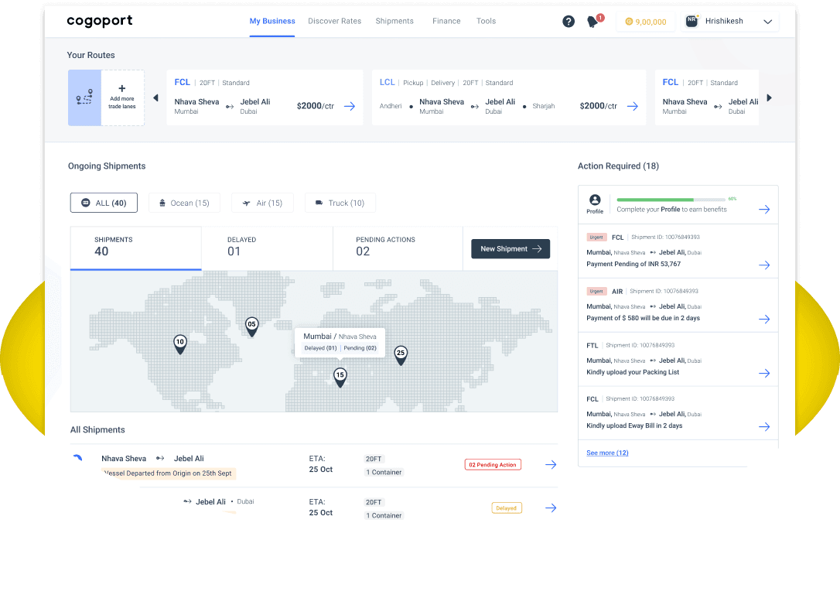Screen dimensions: 840x598
Task: Click the Mumbai / Nhava Sheva map tooltip
Action: pos(340,341)
